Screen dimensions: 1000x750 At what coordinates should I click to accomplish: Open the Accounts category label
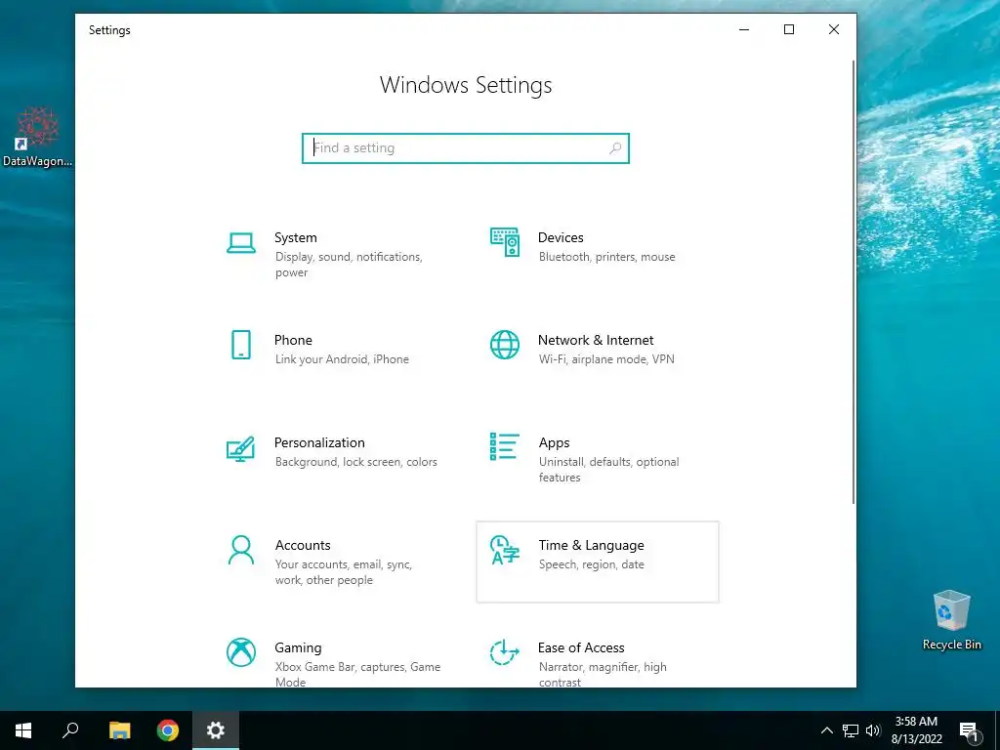click(x=303, y=545)
